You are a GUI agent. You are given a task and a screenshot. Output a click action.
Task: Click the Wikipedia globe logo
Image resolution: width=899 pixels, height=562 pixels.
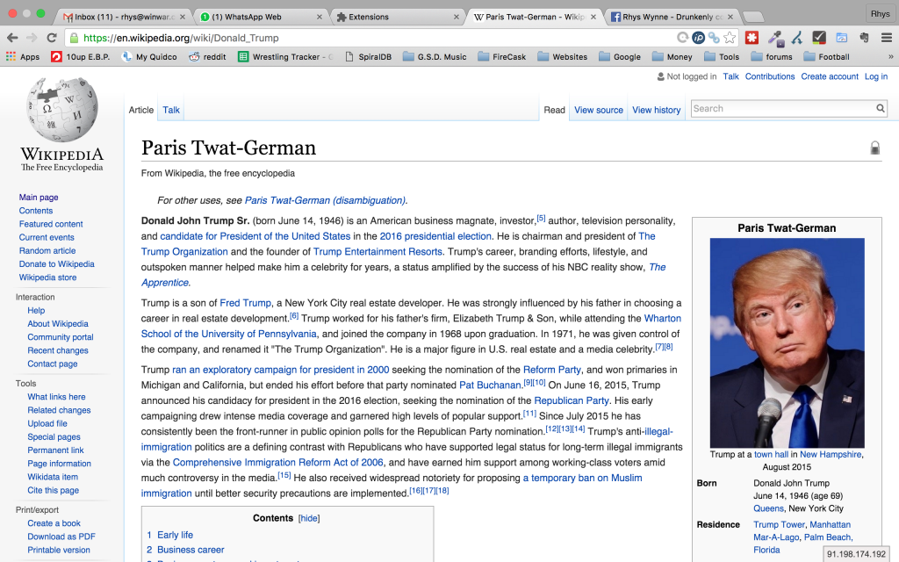pos(62,109)
